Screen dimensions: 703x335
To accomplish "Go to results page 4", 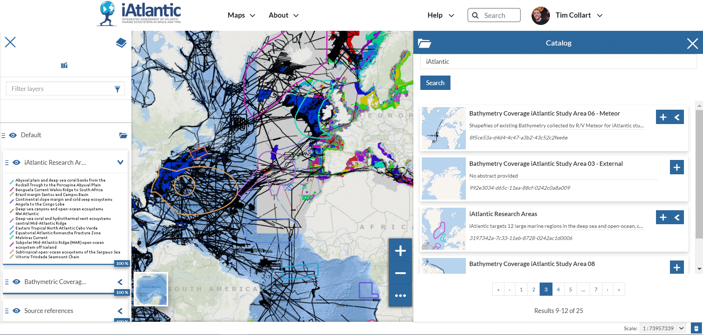I will (558, 290).
